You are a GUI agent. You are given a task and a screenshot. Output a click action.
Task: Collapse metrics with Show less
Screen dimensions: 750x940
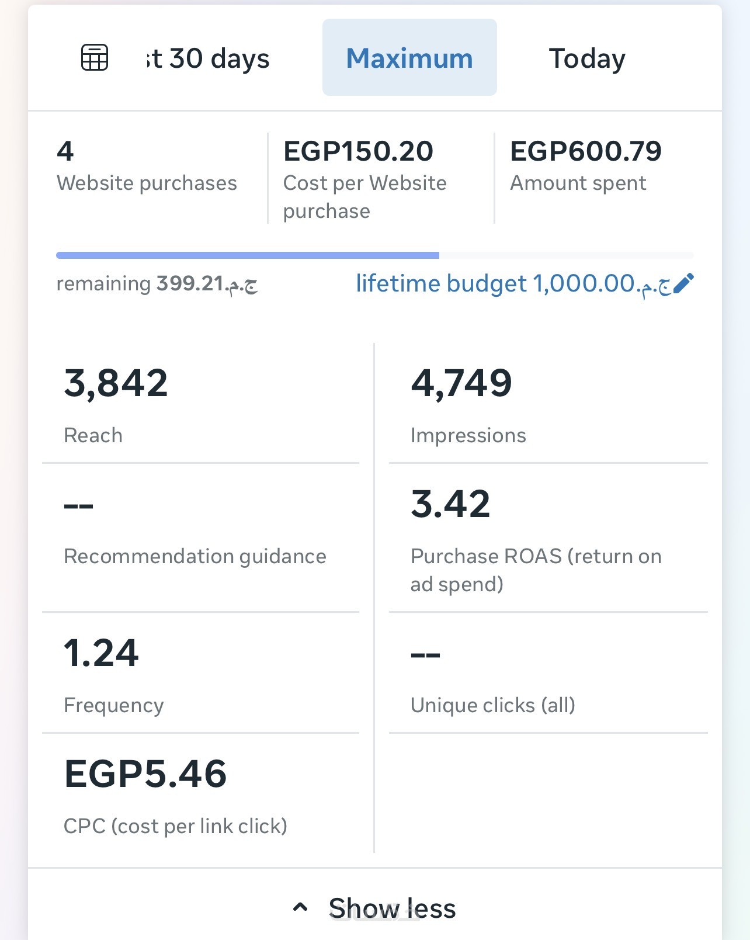click(x=392, y=908)
